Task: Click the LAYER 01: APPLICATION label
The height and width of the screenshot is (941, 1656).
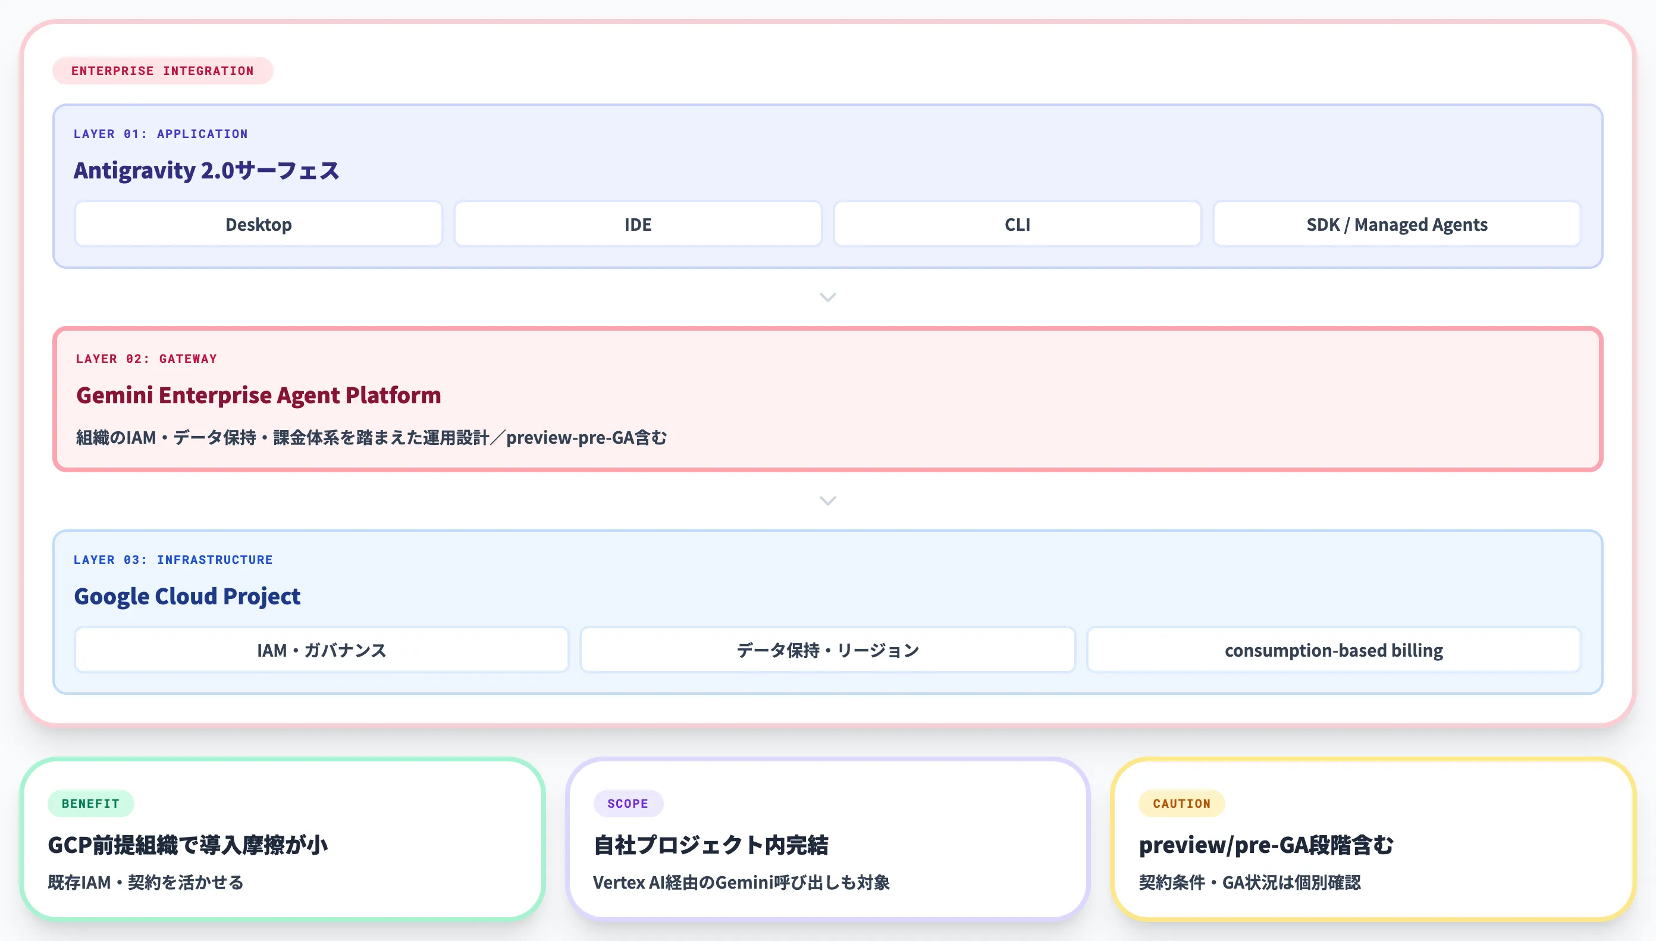Action: [160, 134]
